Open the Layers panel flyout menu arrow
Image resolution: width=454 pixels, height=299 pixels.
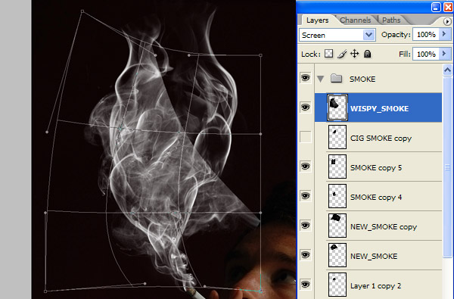[446, 21]
